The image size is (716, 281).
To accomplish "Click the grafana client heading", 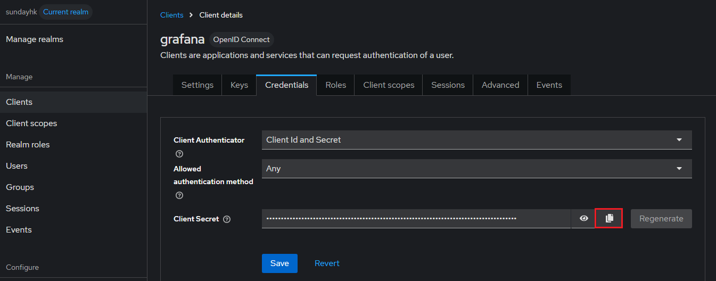I will coord(182,40).
